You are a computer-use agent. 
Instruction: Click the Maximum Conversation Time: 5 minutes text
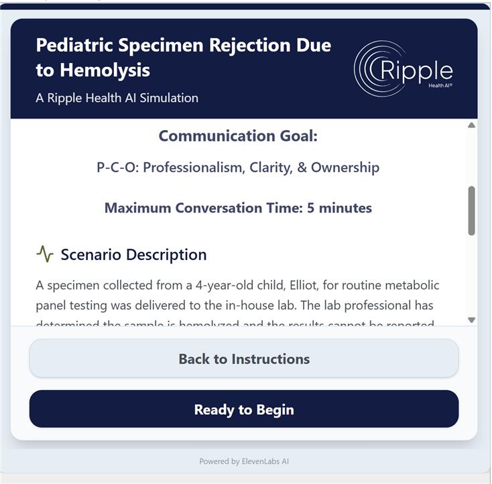click(x=238, y=208)
